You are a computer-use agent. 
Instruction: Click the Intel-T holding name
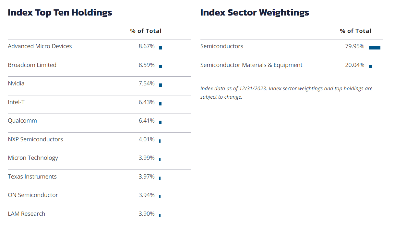pos(16,102)
